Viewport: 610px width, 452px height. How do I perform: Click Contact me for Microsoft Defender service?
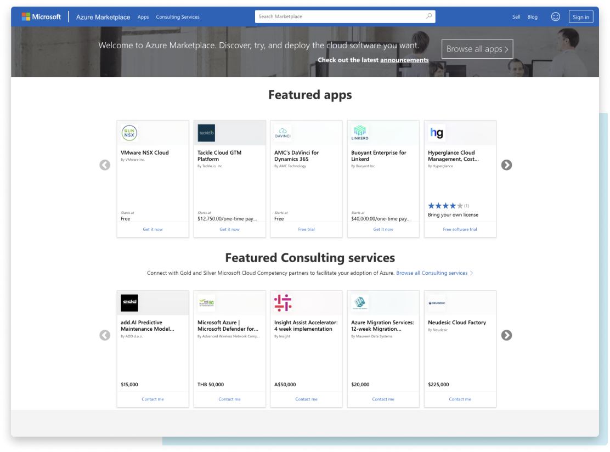(229, 399)
